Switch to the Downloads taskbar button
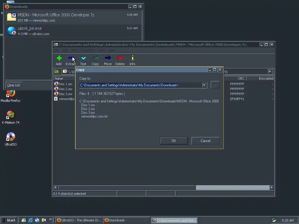The height and width of the screenshot is (224, 299). click(126, 220)
